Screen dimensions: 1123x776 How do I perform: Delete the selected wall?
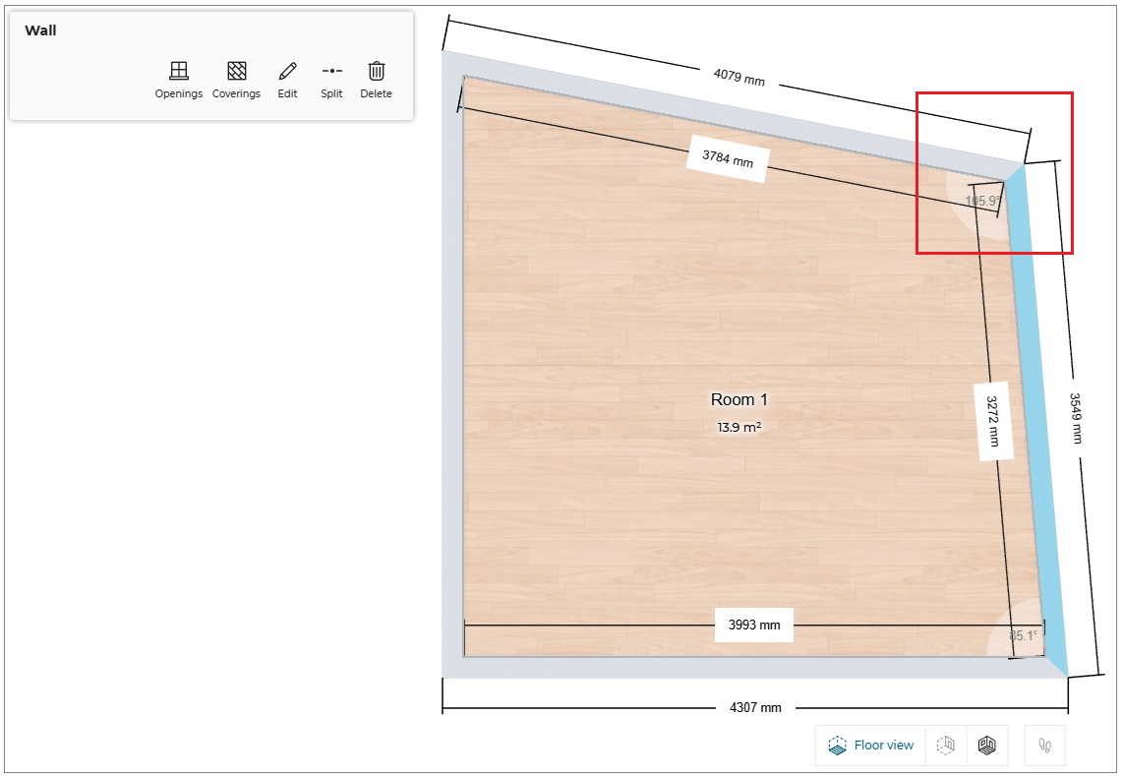[x=376, y=80]
